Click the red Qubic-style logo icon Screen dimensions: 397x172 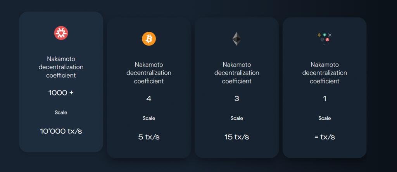(61, 33)
